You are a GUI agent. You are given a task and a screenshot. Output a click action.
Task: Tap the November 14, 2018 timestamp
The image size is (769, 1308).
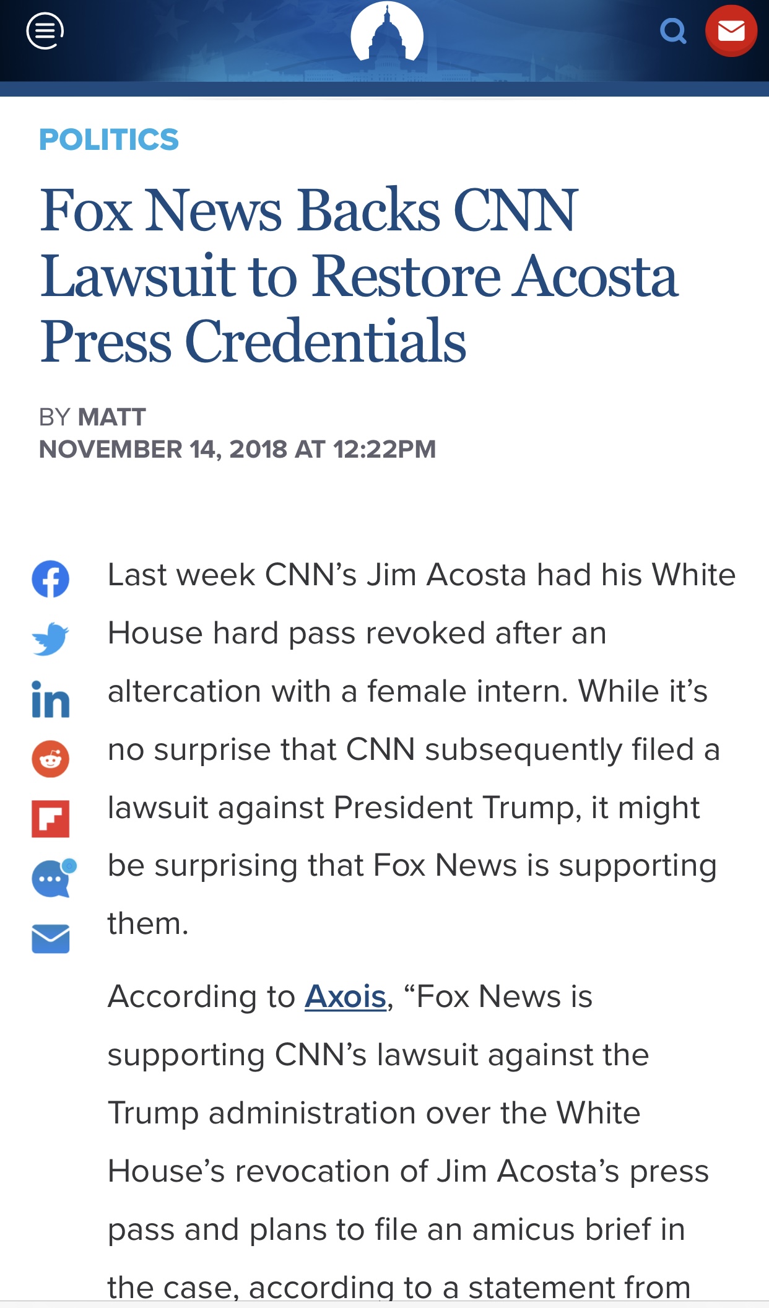237,449
